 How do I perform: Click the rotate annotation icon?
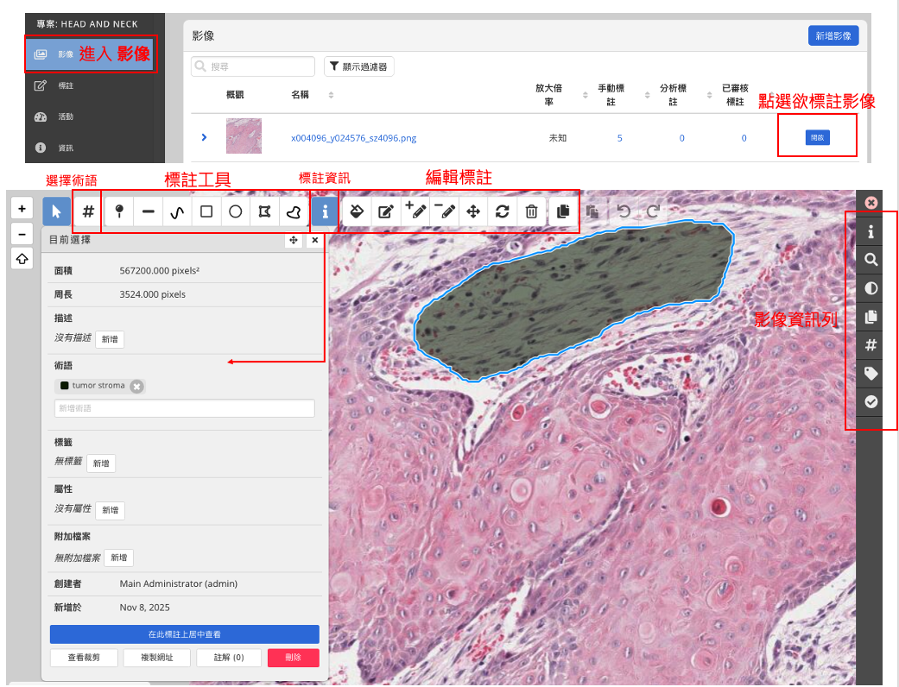pyautogui.click(x=503, y=211)
